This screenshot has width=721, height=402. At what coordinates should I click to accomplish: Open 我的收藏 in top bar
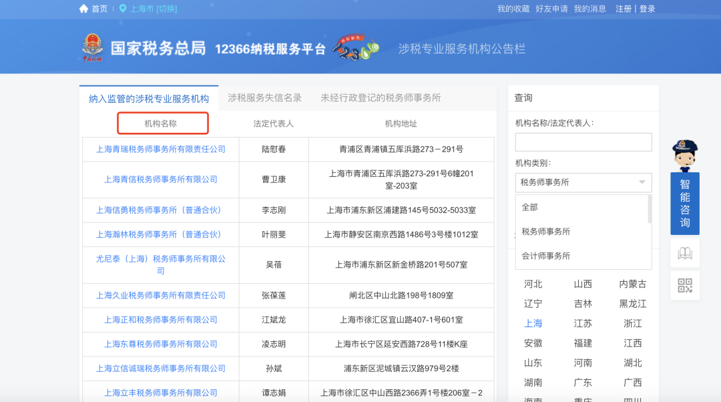coord(513,9)
